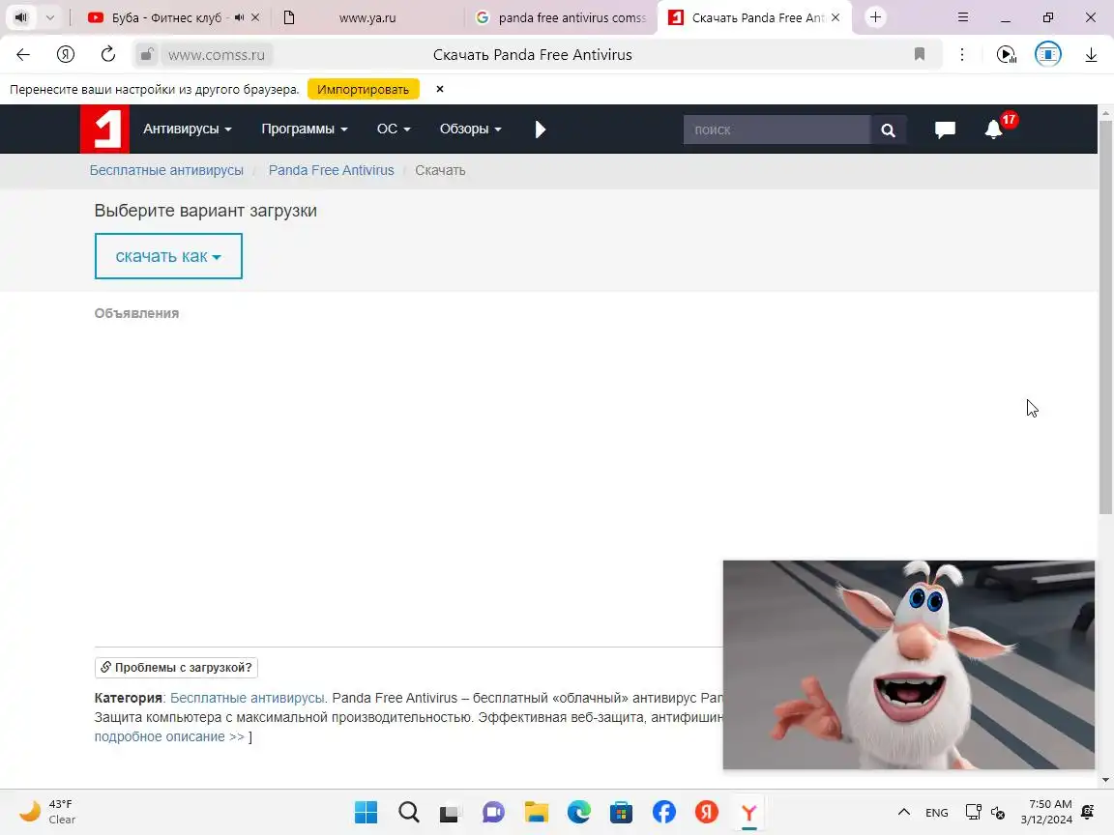This screenshot has width=1114, height=835.
Task: Click the www.comss.ru address field
Action: [x=217, y=55]
